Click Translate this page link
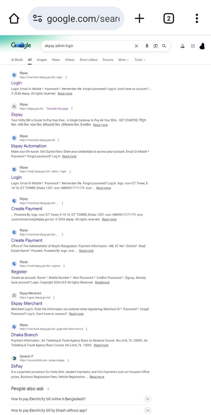 [x=57, y=109]
